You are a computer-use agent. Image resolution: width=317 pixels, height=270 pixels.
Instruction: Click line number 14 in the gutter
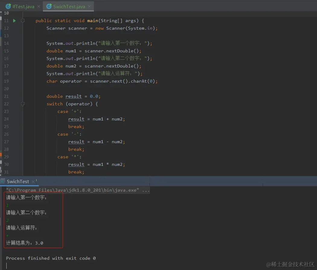6,43
